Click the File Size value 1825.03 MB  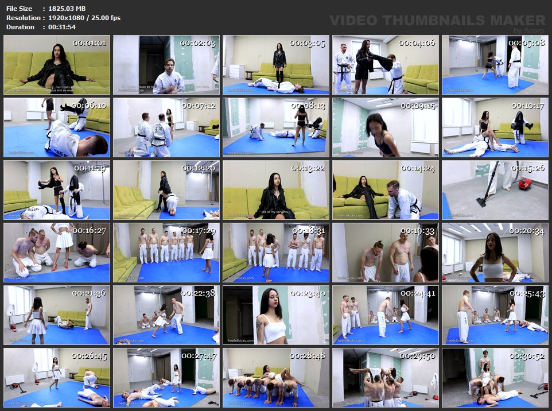[x=67, y=9]
